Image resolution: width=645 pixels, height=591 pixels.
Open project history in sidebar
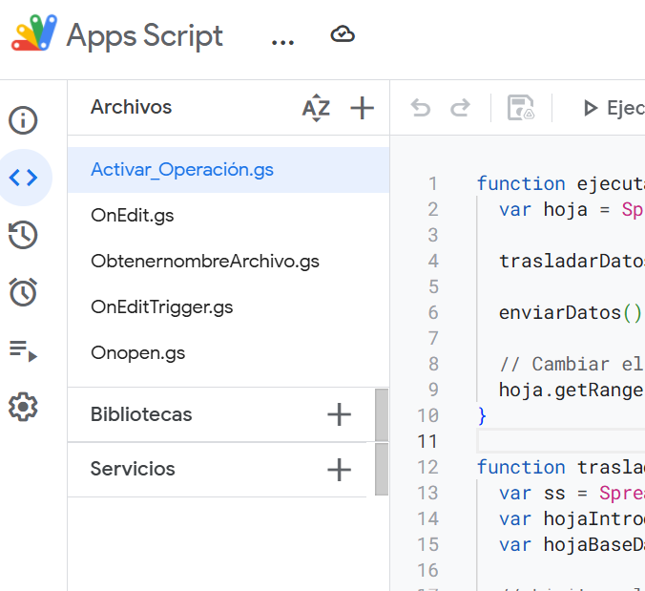coord(23,235)
